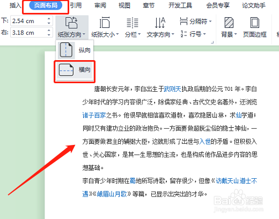The image size is (279, 219).
Task: Open page setup dialog launcher corner icon
Action: pyautogui.click(x=212, y=42)
